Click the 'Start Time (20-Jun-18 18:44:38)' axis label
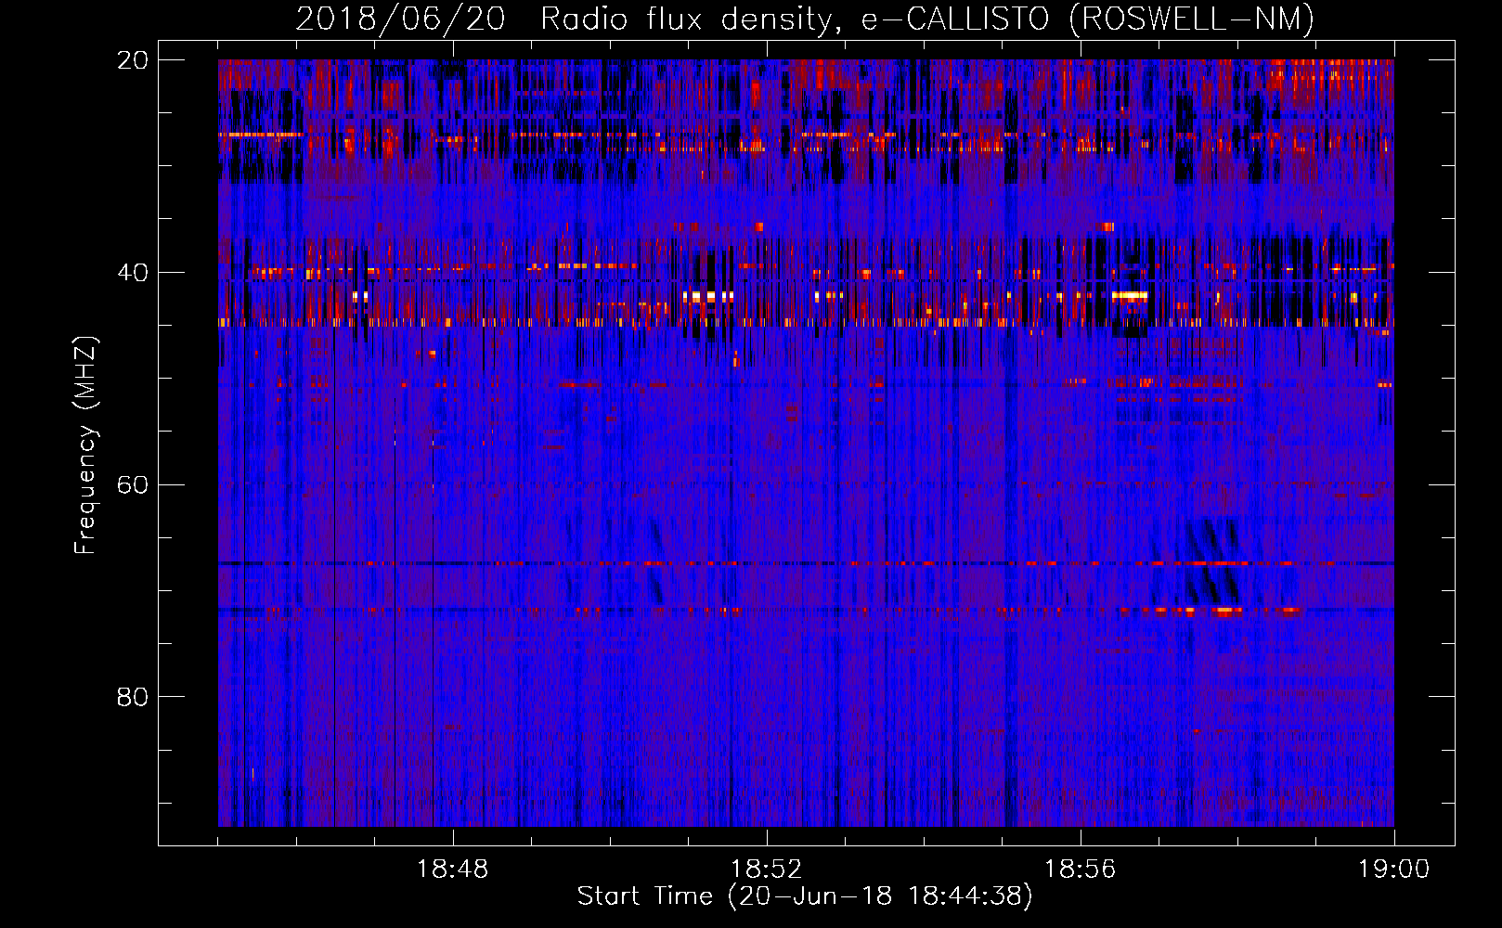The width and height of the screenshot is (1502, 928). [805, 896]
